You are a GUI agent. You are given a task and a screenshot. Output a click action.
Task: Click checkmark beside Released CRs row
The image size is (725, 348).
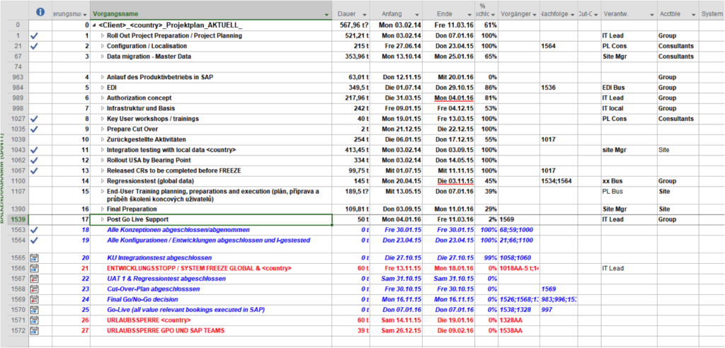(33, 170)
